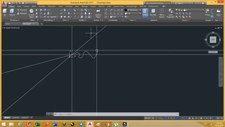Add a new drawing tab with plus
The height and width of the screenshot is (127, 225).
click(41, 24)
